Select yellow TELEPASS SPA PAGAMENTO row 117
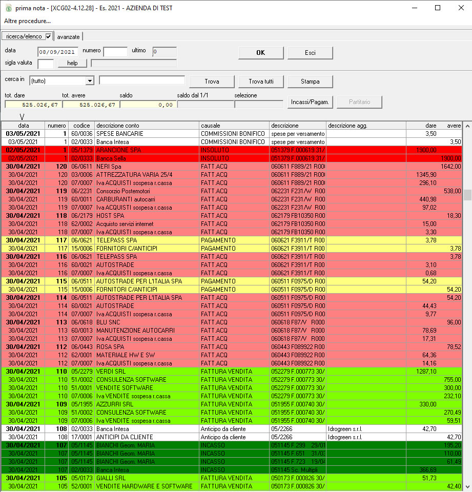 tap(232, 240)
